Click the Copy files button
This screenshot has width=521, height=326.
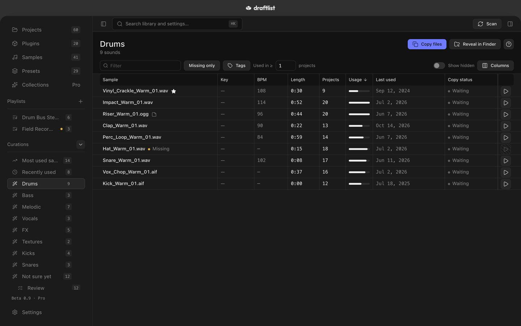(x=427, y=44)
